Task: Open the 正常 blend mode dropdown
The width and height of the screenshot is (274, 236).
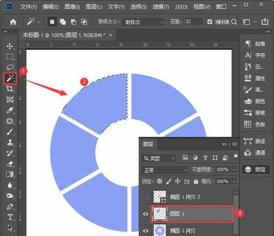Action: 164,170
